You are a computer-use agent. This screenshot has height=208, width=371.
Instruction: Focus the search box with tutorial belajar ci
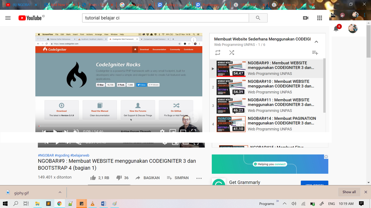coord(166,18)
